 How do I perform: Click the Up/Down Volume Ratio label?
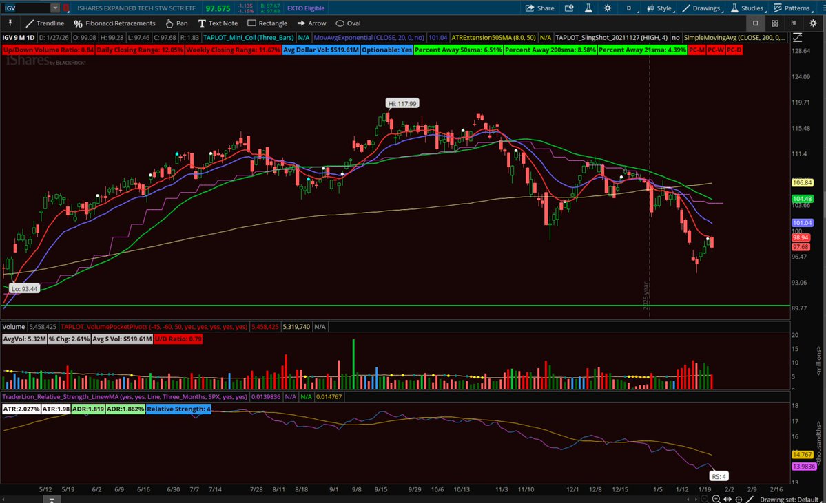click(48, 50)
